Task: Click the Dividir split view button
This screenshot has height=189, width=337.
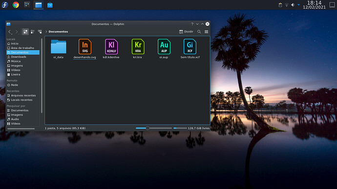Action: click(x=186, y=32)
